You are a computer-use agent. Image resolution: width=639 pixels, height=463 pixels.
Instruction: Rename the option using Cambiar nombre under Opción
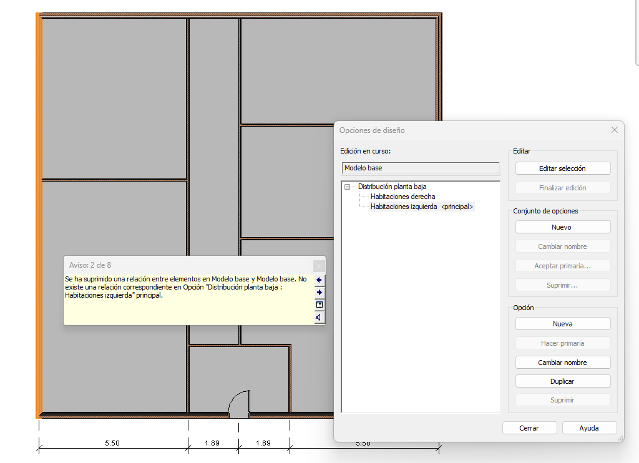(x=562, y=363)
